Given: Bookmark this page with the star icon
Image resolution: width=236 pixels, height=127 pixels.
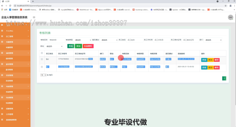Looking at the screenshot, I should 226,6.
